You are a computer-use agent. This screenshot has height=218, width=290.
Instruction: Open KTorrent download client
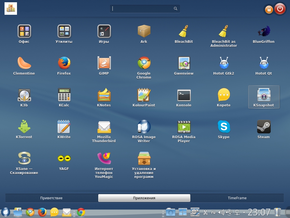click(x=24, y=127)
